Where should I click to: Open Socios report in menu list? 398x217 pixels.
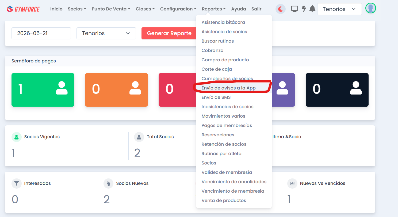[234, 163]
